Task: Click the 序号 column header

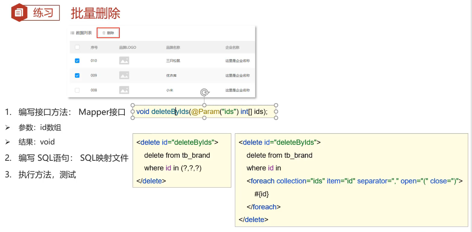Action: pyautogui.click(x=94, y=47)
